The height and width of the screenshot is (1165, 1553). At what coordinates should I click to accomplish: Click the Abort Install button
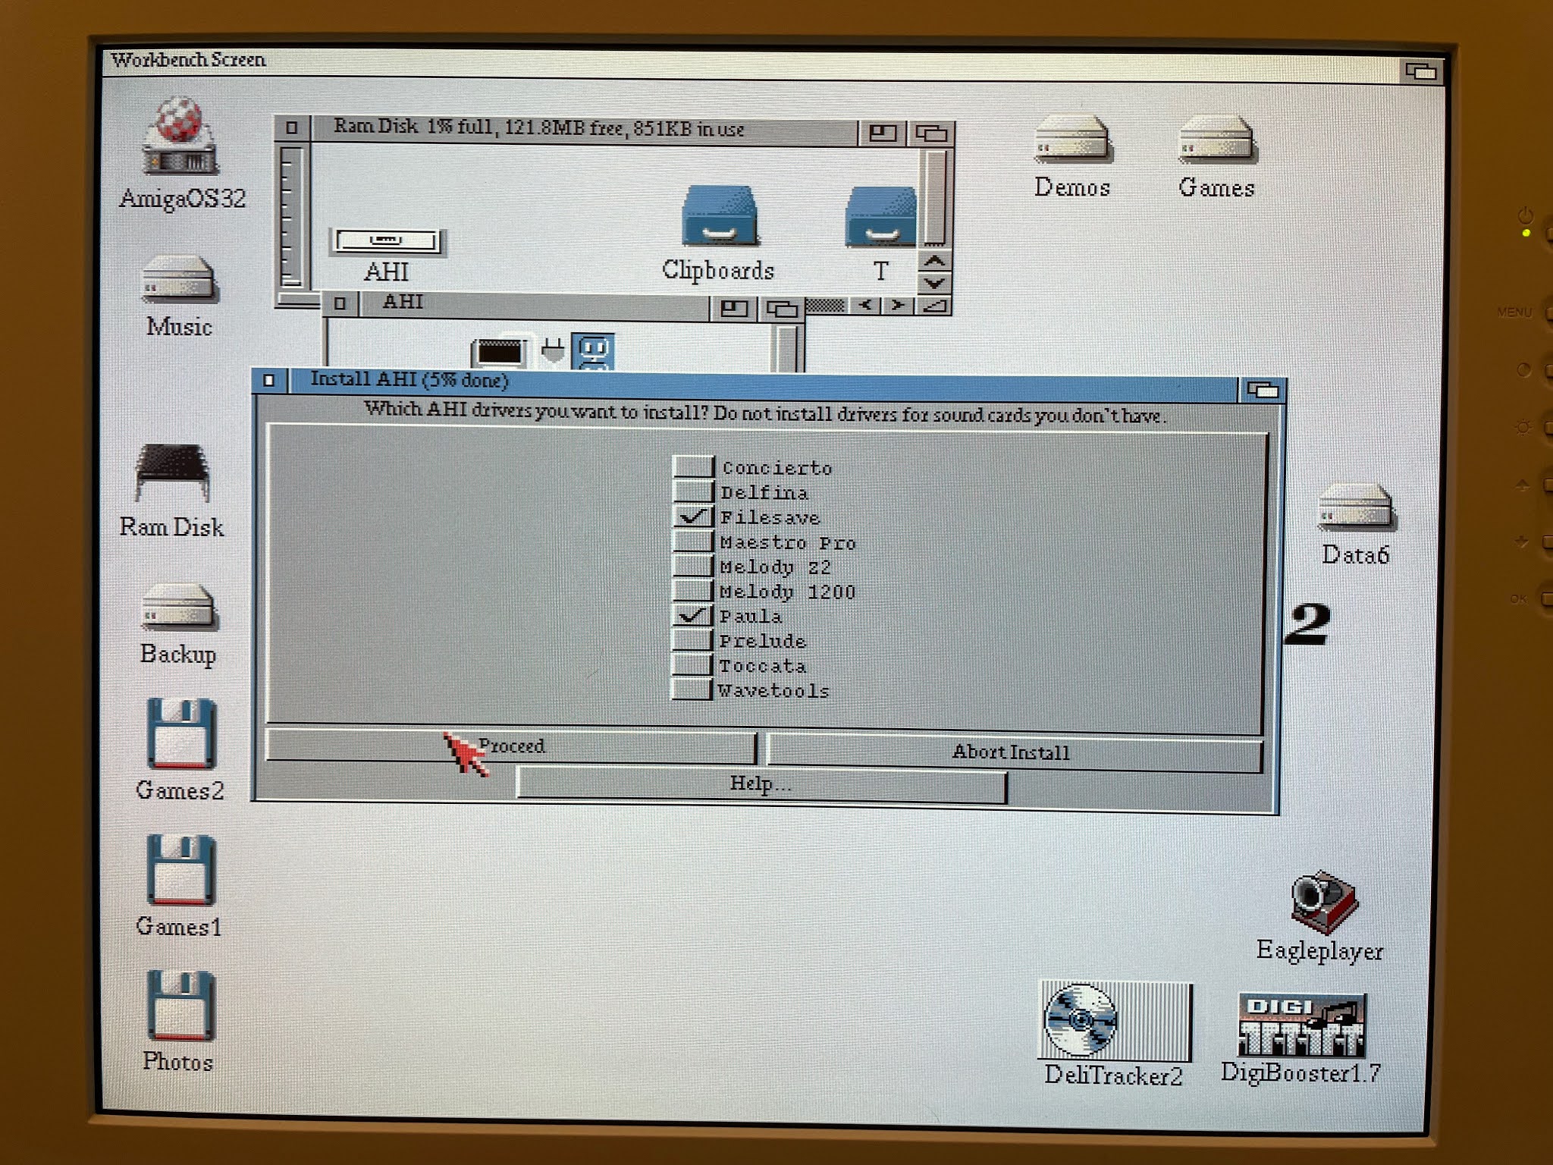tap(1015, 752)
